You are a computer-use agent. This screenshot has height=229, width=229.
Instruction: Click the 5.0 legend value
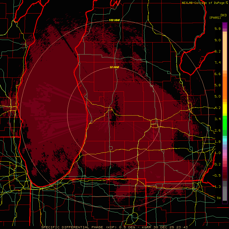click(218, 96)
